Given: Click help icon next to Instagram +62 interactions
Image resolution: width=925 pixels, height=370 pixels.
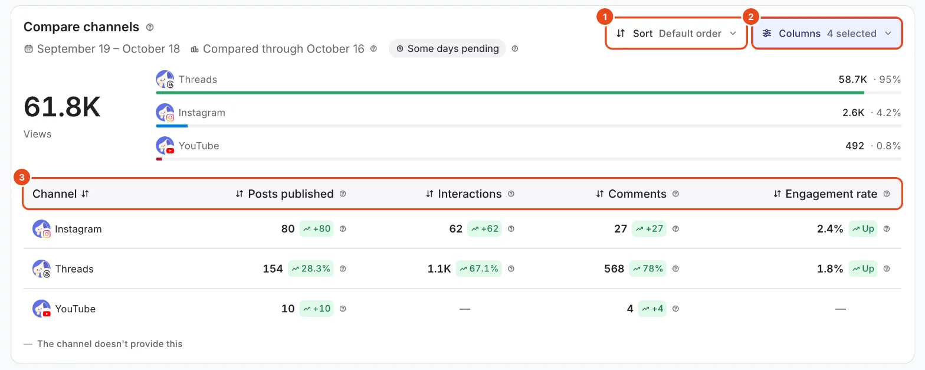Looking at the screenshot, I should (x=511, y=229).
